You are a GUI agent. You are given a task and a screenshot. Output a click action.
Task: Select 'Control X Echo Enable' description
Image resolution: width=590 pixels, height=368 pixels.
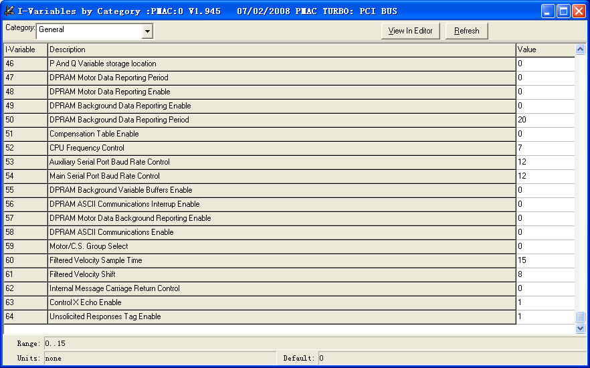282,302
